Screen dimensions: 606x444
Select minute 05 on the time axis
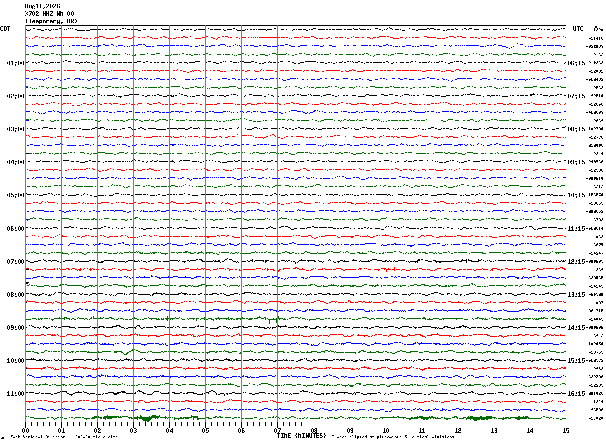coord(205,430)
